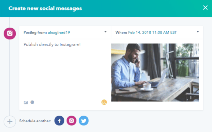Schedule another Facebook post
The width and height of the screenshot is (212, 132).
[59, 121]
